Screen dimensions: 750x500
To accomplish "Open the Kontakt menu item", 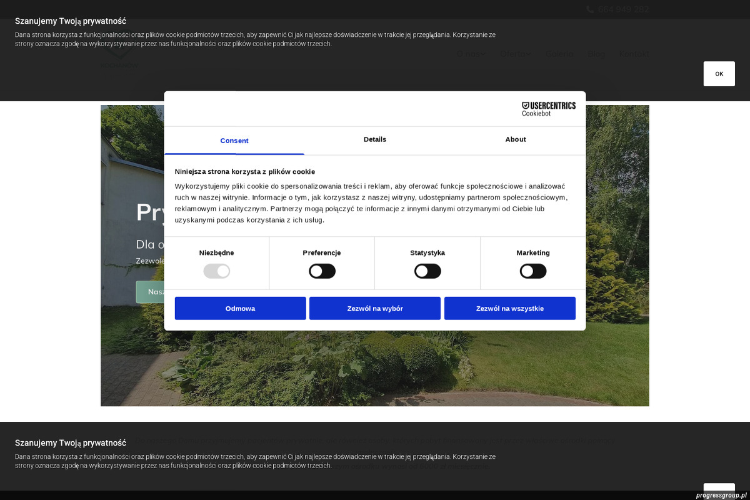I will pyautogui.click(x=634, y=54).
